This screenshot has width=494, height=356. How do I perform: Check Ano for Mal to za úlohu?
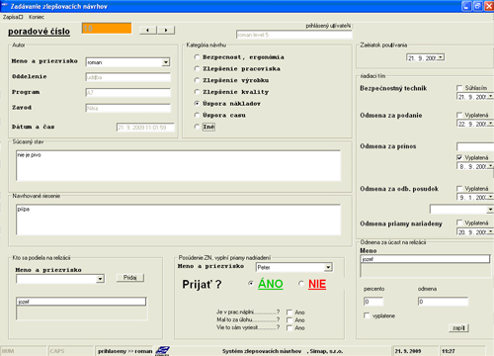(x=289, y=320)
